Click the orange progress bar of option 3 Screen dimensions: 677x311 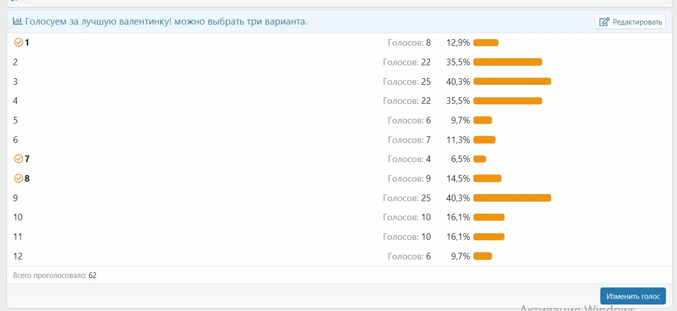pos(512,81)
